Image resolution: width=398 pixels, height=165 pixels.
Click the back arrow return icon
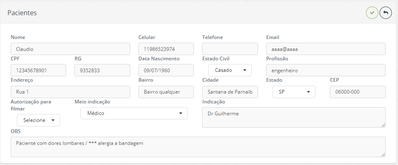[386, 13]
